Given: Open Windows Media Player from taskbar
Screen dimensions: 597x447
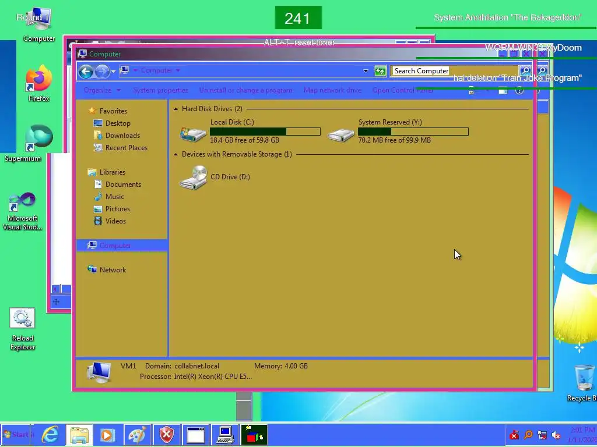Looking at the screenshot, I should point(107,435).
